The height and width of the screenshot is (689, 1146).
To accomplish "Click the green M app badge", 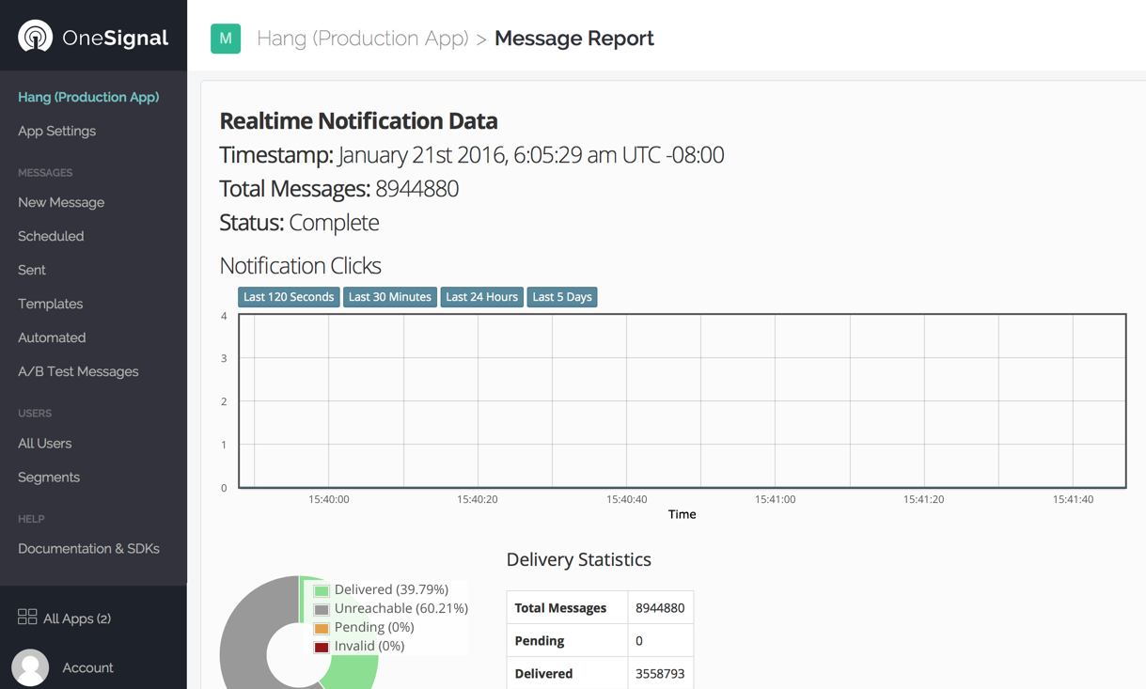I will [x=226, y=39].
